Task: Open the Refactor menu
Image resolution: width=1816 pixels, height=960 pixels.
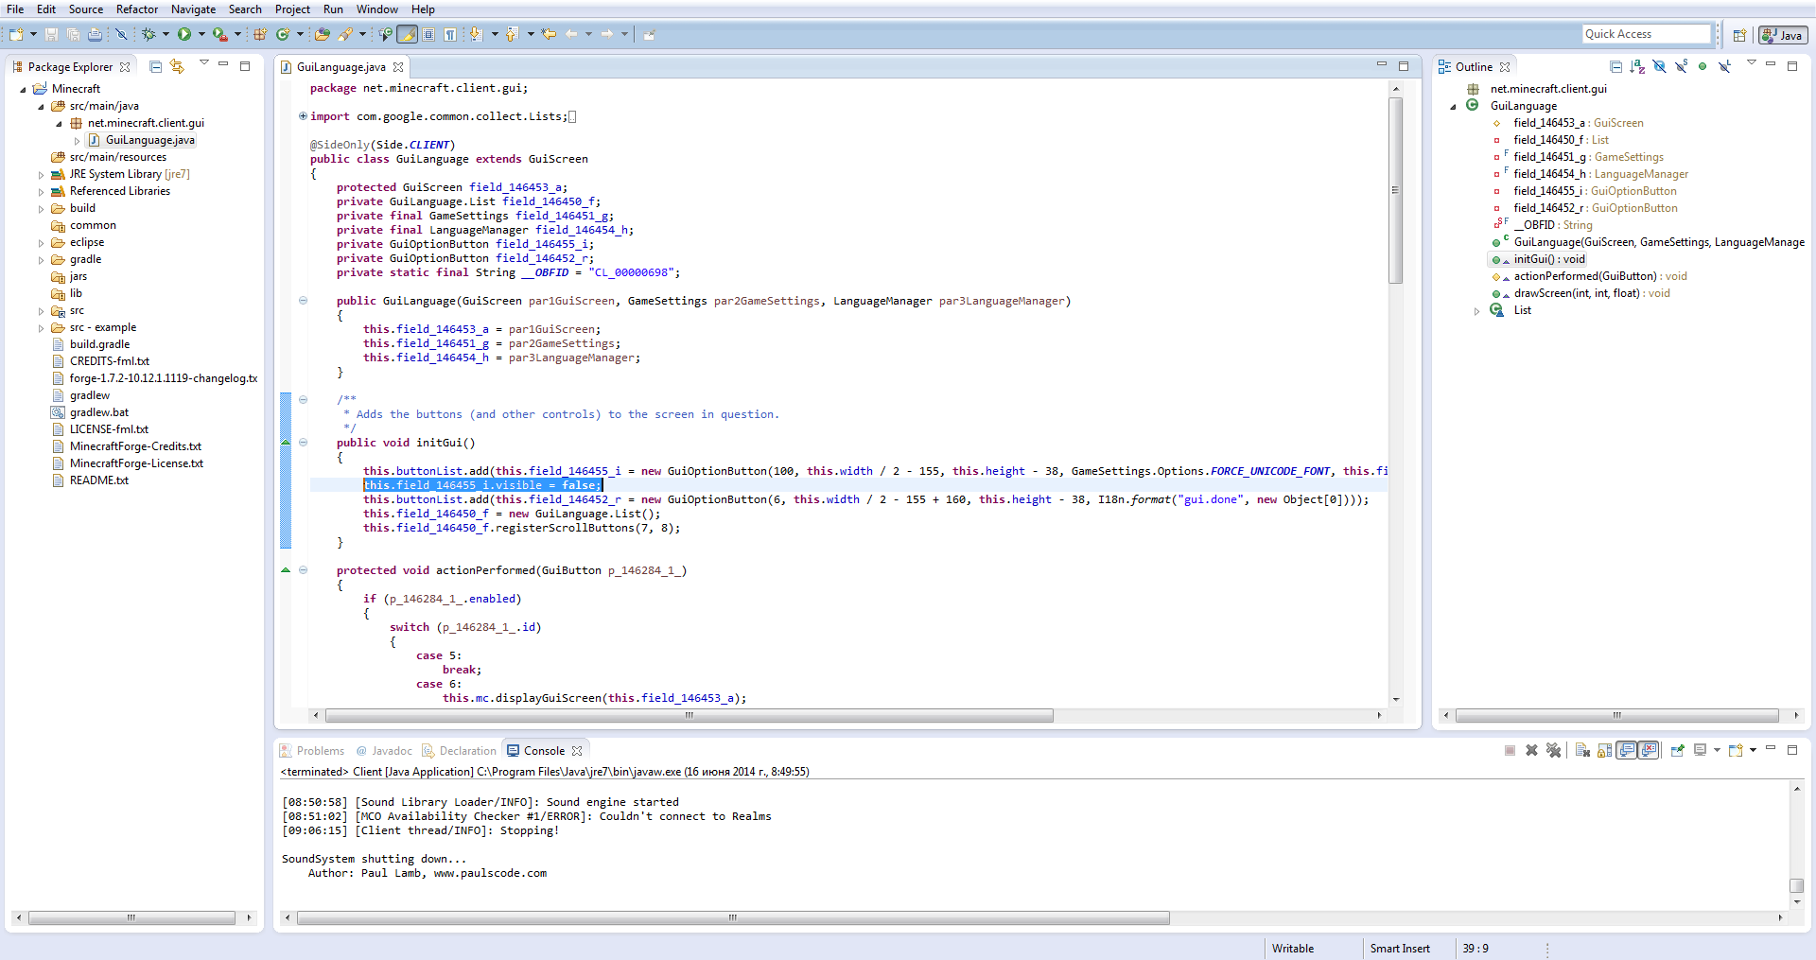Action: (137, 9)
